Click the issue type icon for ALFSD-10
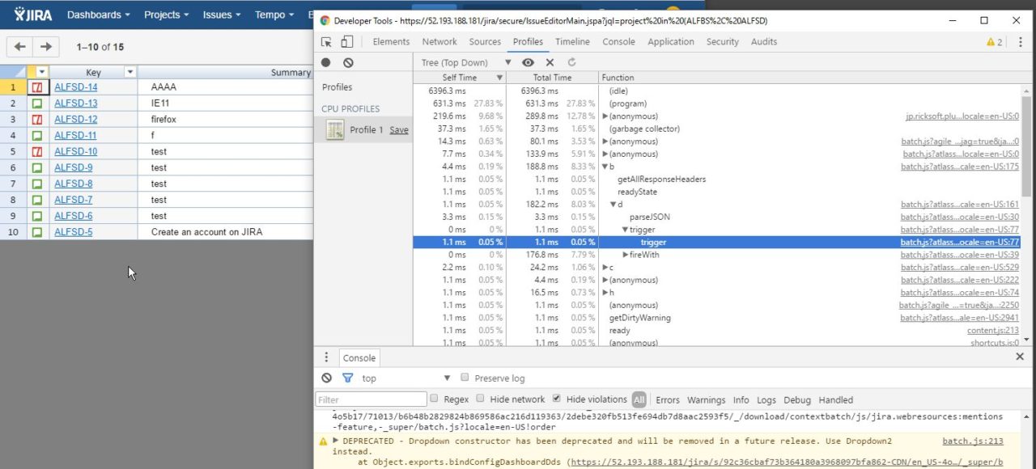 [37, 152]
